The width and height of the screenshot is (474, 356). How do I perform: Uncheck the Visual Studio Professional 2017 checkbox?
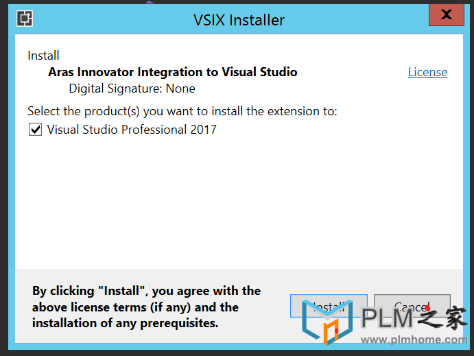click(x=36, y=130)
